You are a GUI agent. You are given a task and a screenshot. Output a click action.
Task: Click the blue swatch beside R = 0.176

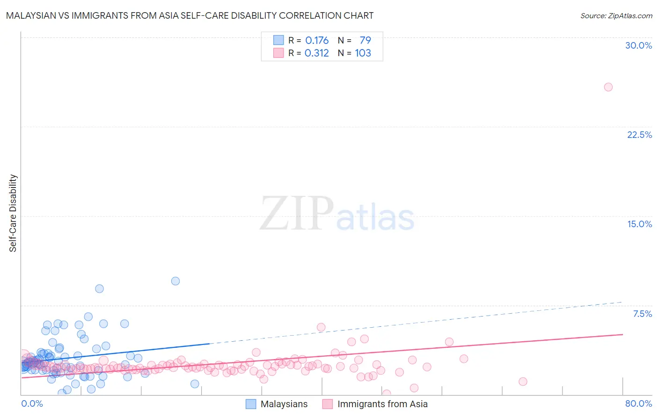[278, 40]
